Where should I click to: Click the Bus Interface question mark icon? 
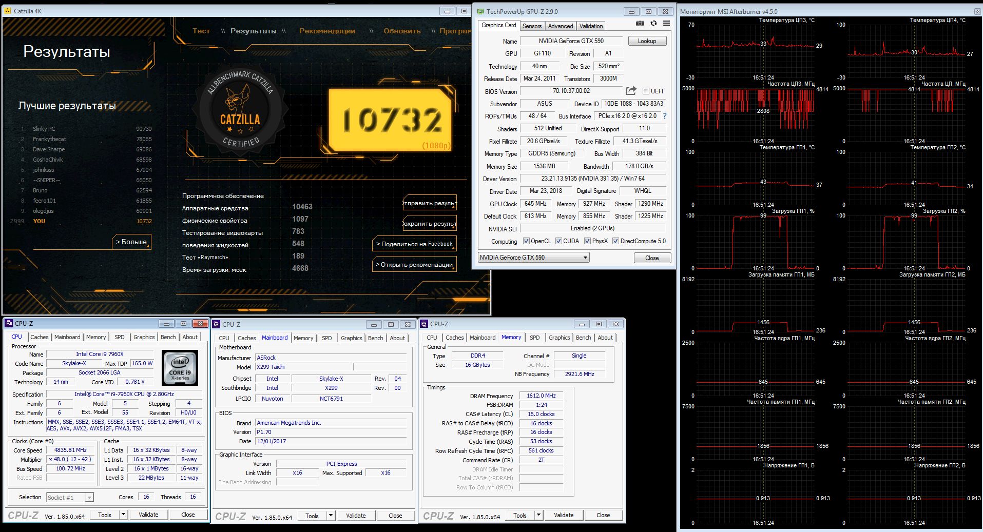pos(665,116)
